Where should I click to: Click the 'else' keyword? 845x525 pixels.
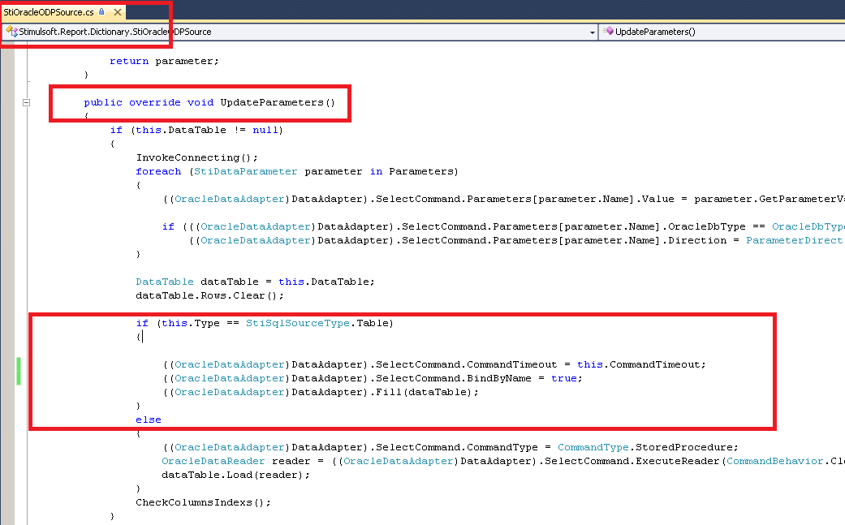[149, 420]
